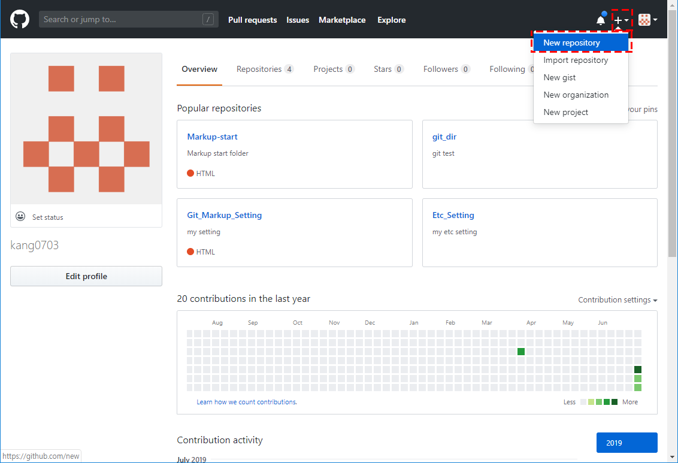
Task: Open the Etc_Setting repository
Action: [x=453, y=215]
